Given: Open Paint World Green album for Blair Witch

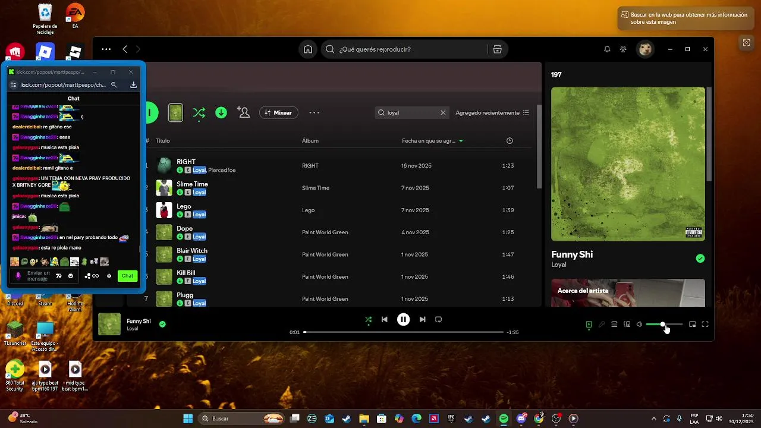Looking at the screenshot, I should tap(325, 254).
